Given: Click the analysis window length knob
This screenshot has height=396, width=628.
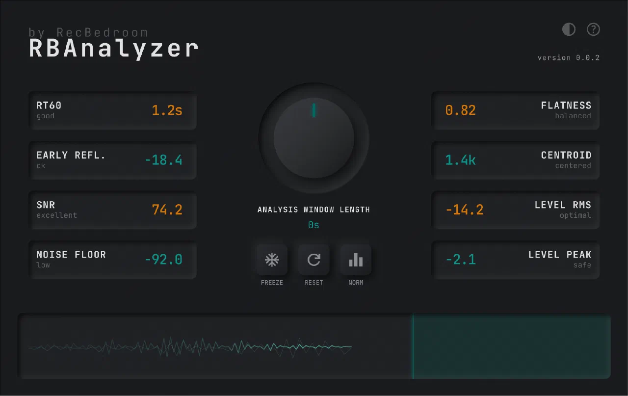Looking at the screenshot, I should pyautogui.click(x=314, y=138).
